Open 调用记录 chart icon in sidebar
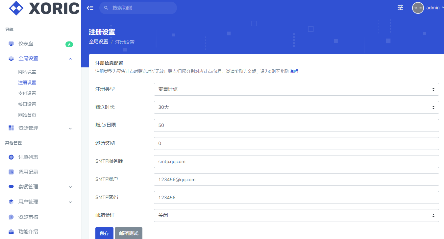 (11, 172)
